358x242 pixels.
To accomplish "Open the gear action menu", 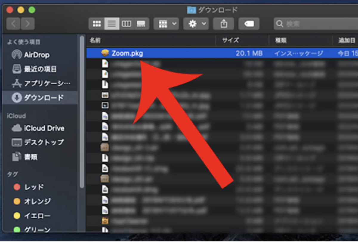I will [196, 24].
